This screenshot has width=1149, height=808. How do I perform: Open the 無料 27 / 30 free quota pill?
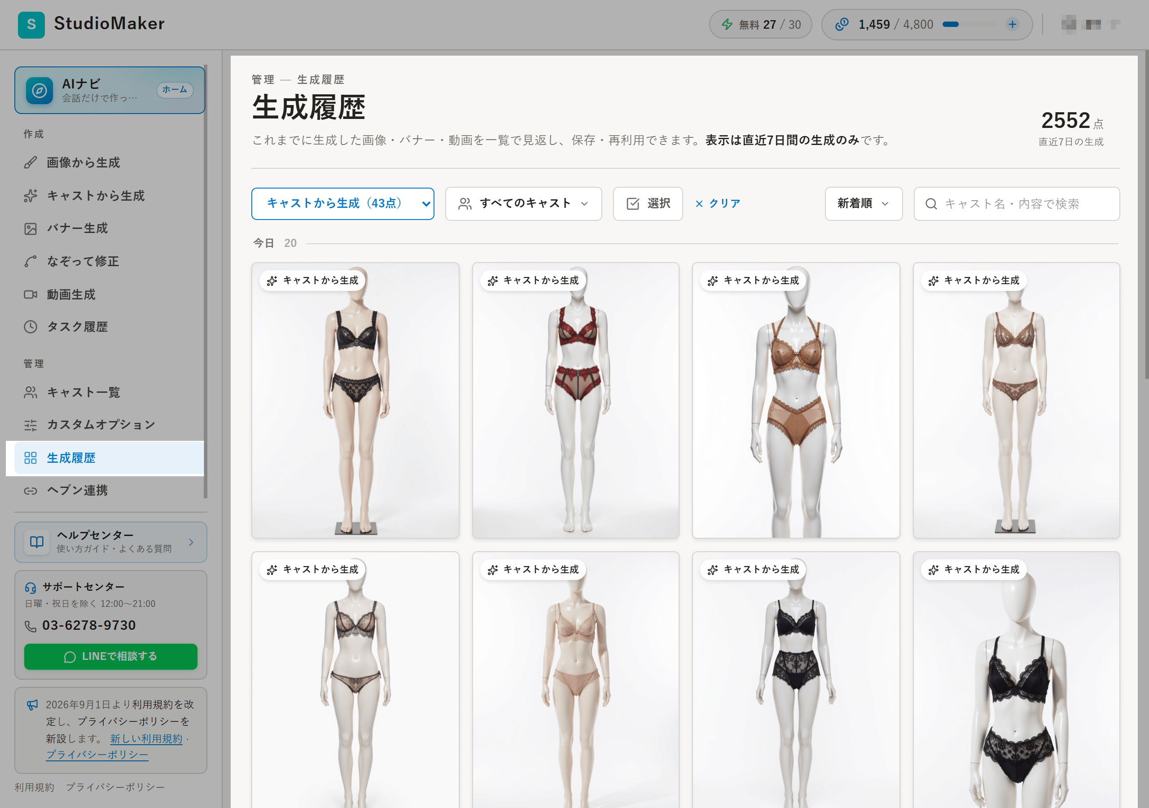pos(760,25)
